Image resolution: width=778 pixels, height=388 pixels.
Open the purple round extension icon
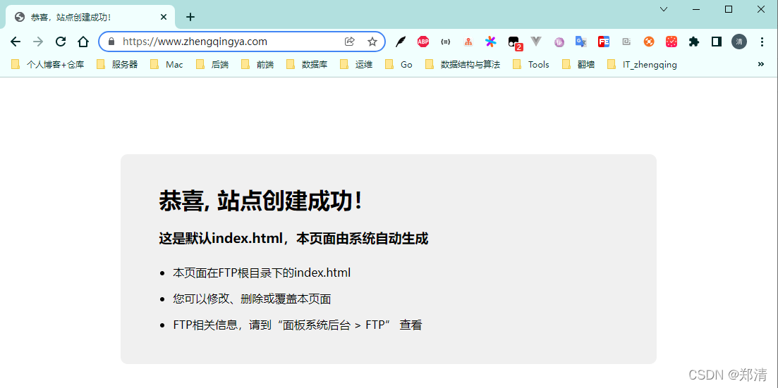point(559,42)
